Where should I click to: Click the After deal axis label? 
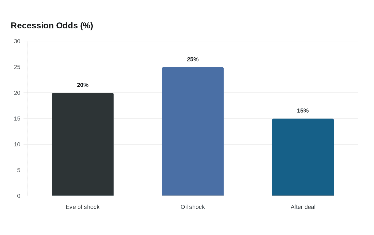point(303,207)
